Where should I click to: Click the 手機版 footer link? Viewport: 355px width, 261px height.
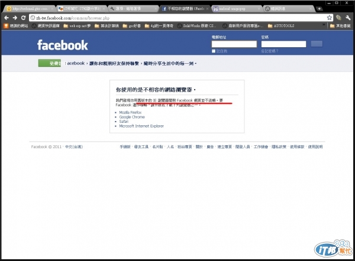point(125,146)
